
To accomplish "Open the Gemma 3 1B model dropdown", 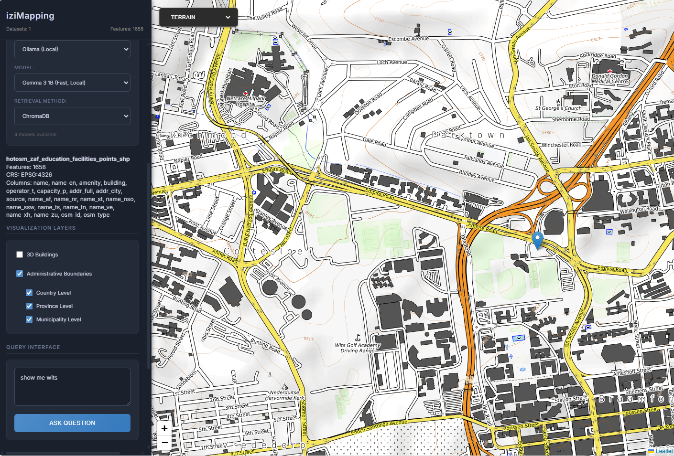I will click(x=72, y=83).
